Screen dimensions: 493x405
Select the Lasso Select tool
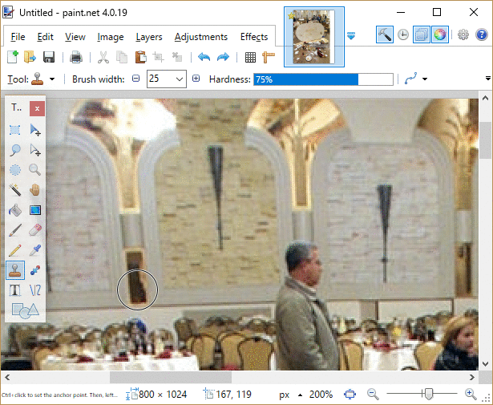(15, 150)
